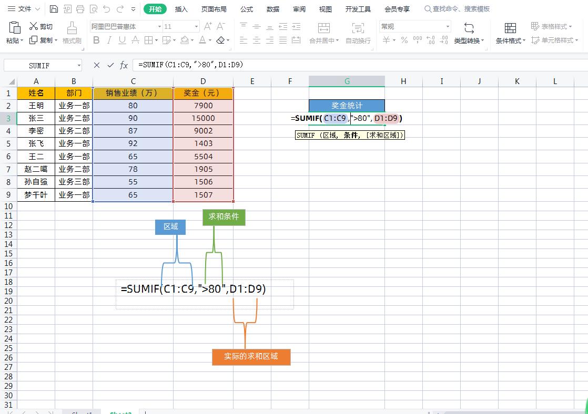Click the Conditional Formatting (条件格式) icon
Screen dimensions: 588x414
[510, 28]
